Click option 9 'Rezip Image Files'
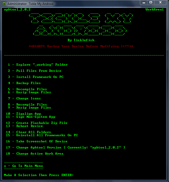 pos(29,108)
